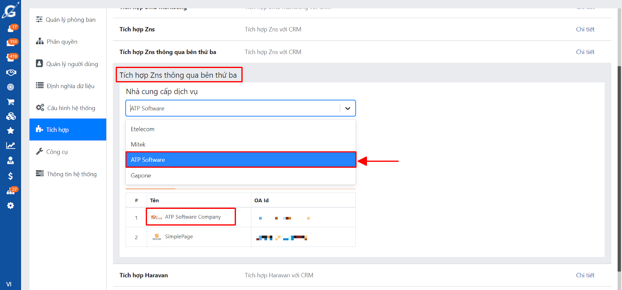Click the contact icon beside Quản lý người dùng
Image resolution: width=622 pixels, height=290 pixels.
coord(39,63)
